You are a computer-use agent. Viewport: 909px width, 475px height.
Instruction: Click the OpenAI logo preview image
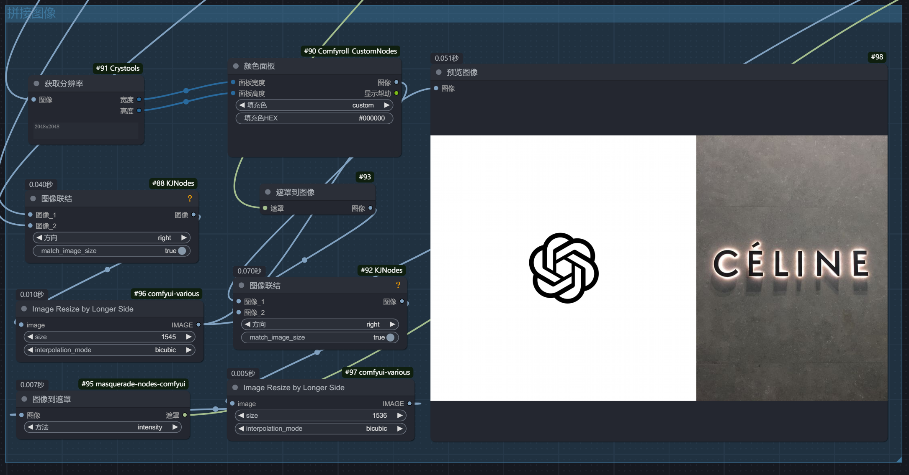point(563,268)
